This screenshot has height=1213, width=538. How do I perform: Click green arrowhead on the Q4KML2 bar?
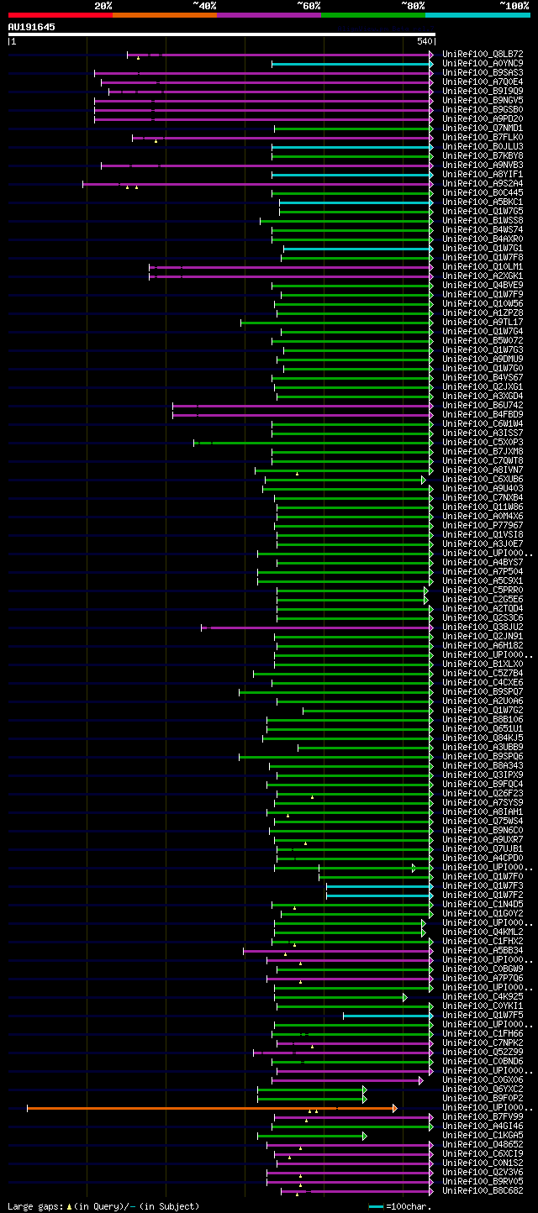[x=424, y=932]
